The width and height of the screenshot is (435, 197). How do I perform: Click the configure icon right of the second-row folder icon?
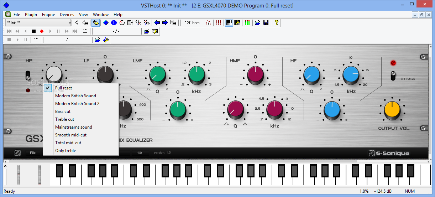pyautogui.click(x=155, y=31)
